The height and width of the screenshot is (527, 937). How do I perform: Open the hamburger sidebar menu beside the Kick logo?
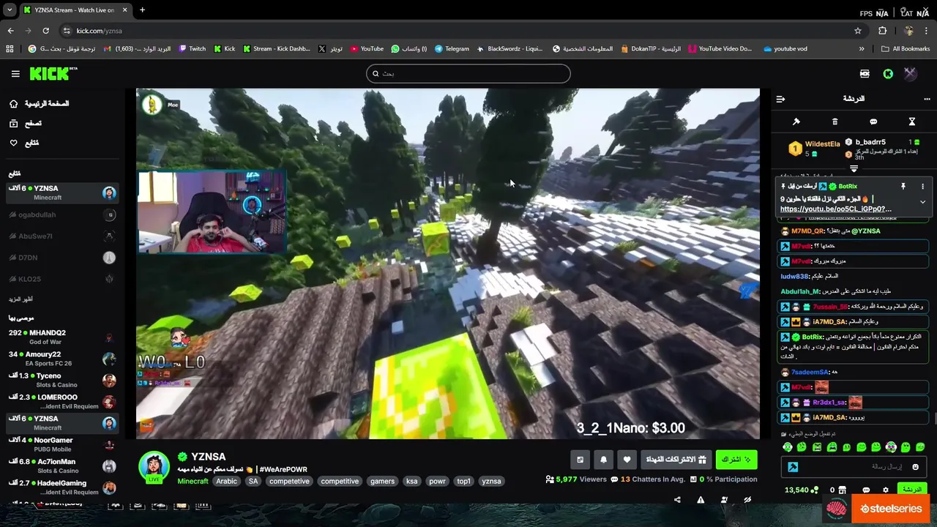click(x=15, y=74)
